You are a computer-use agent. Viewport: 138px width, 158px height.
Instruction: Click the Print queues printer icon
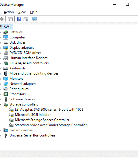[6, 89]
